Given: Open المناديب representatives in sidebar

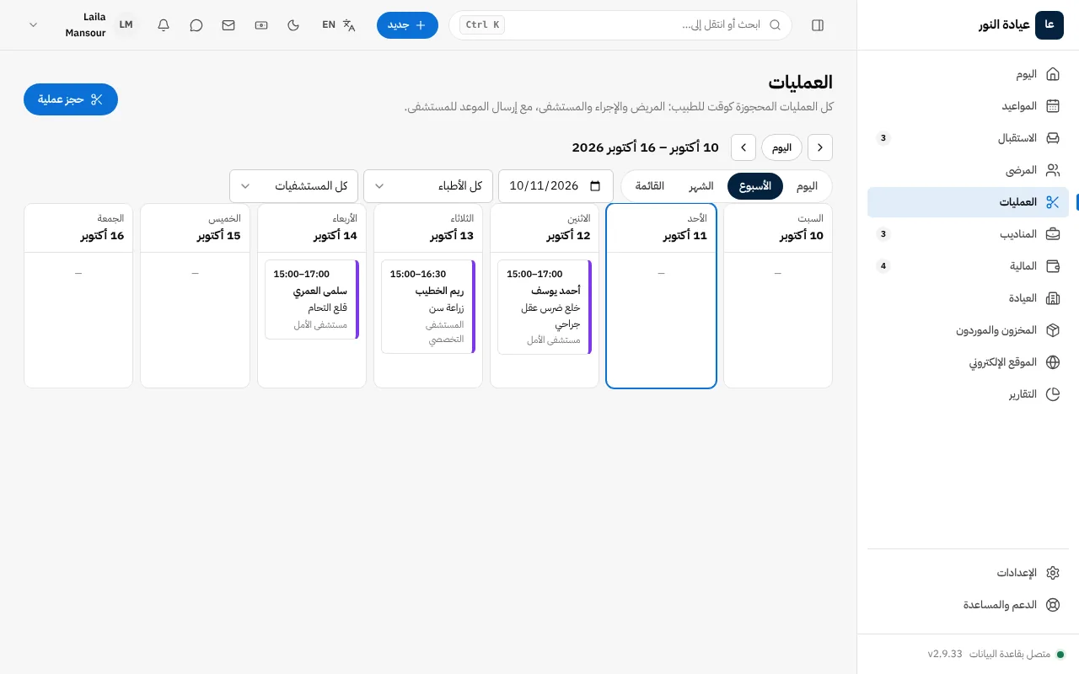Looking at the screenshot, I should pyautogui.click(x=968, y=234).
